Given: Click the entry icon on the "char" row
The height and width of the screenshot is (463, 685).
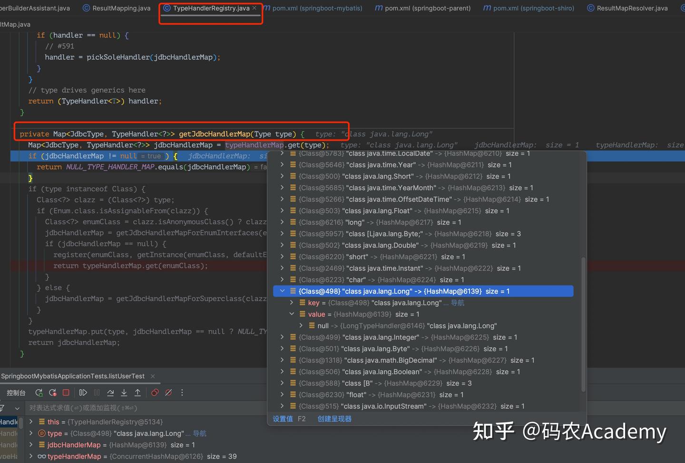Looking at the screenshot, I should point(293,280).
